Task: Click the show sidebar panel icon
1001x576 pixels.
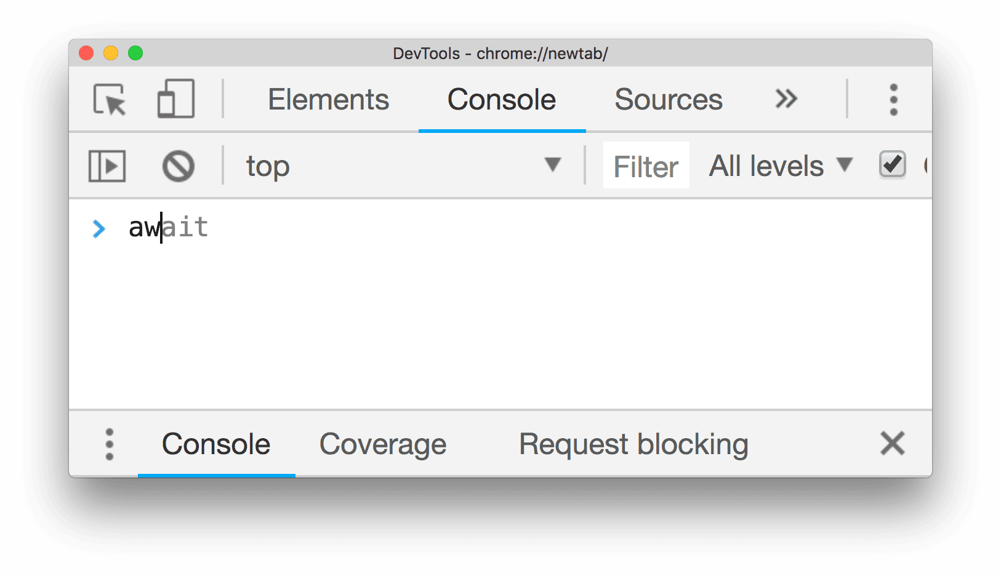Action: click(107, 165)
